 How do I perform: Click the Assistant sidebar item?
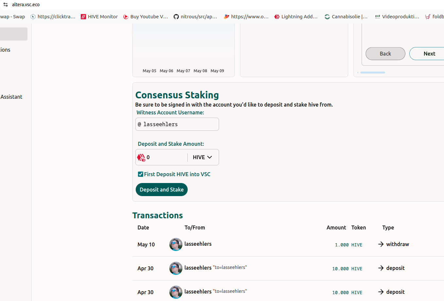tap(11, 97)
